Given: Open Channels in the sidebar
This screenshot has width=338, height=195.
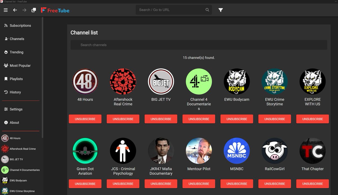Looking at the screenshot, I should (21, 39).
